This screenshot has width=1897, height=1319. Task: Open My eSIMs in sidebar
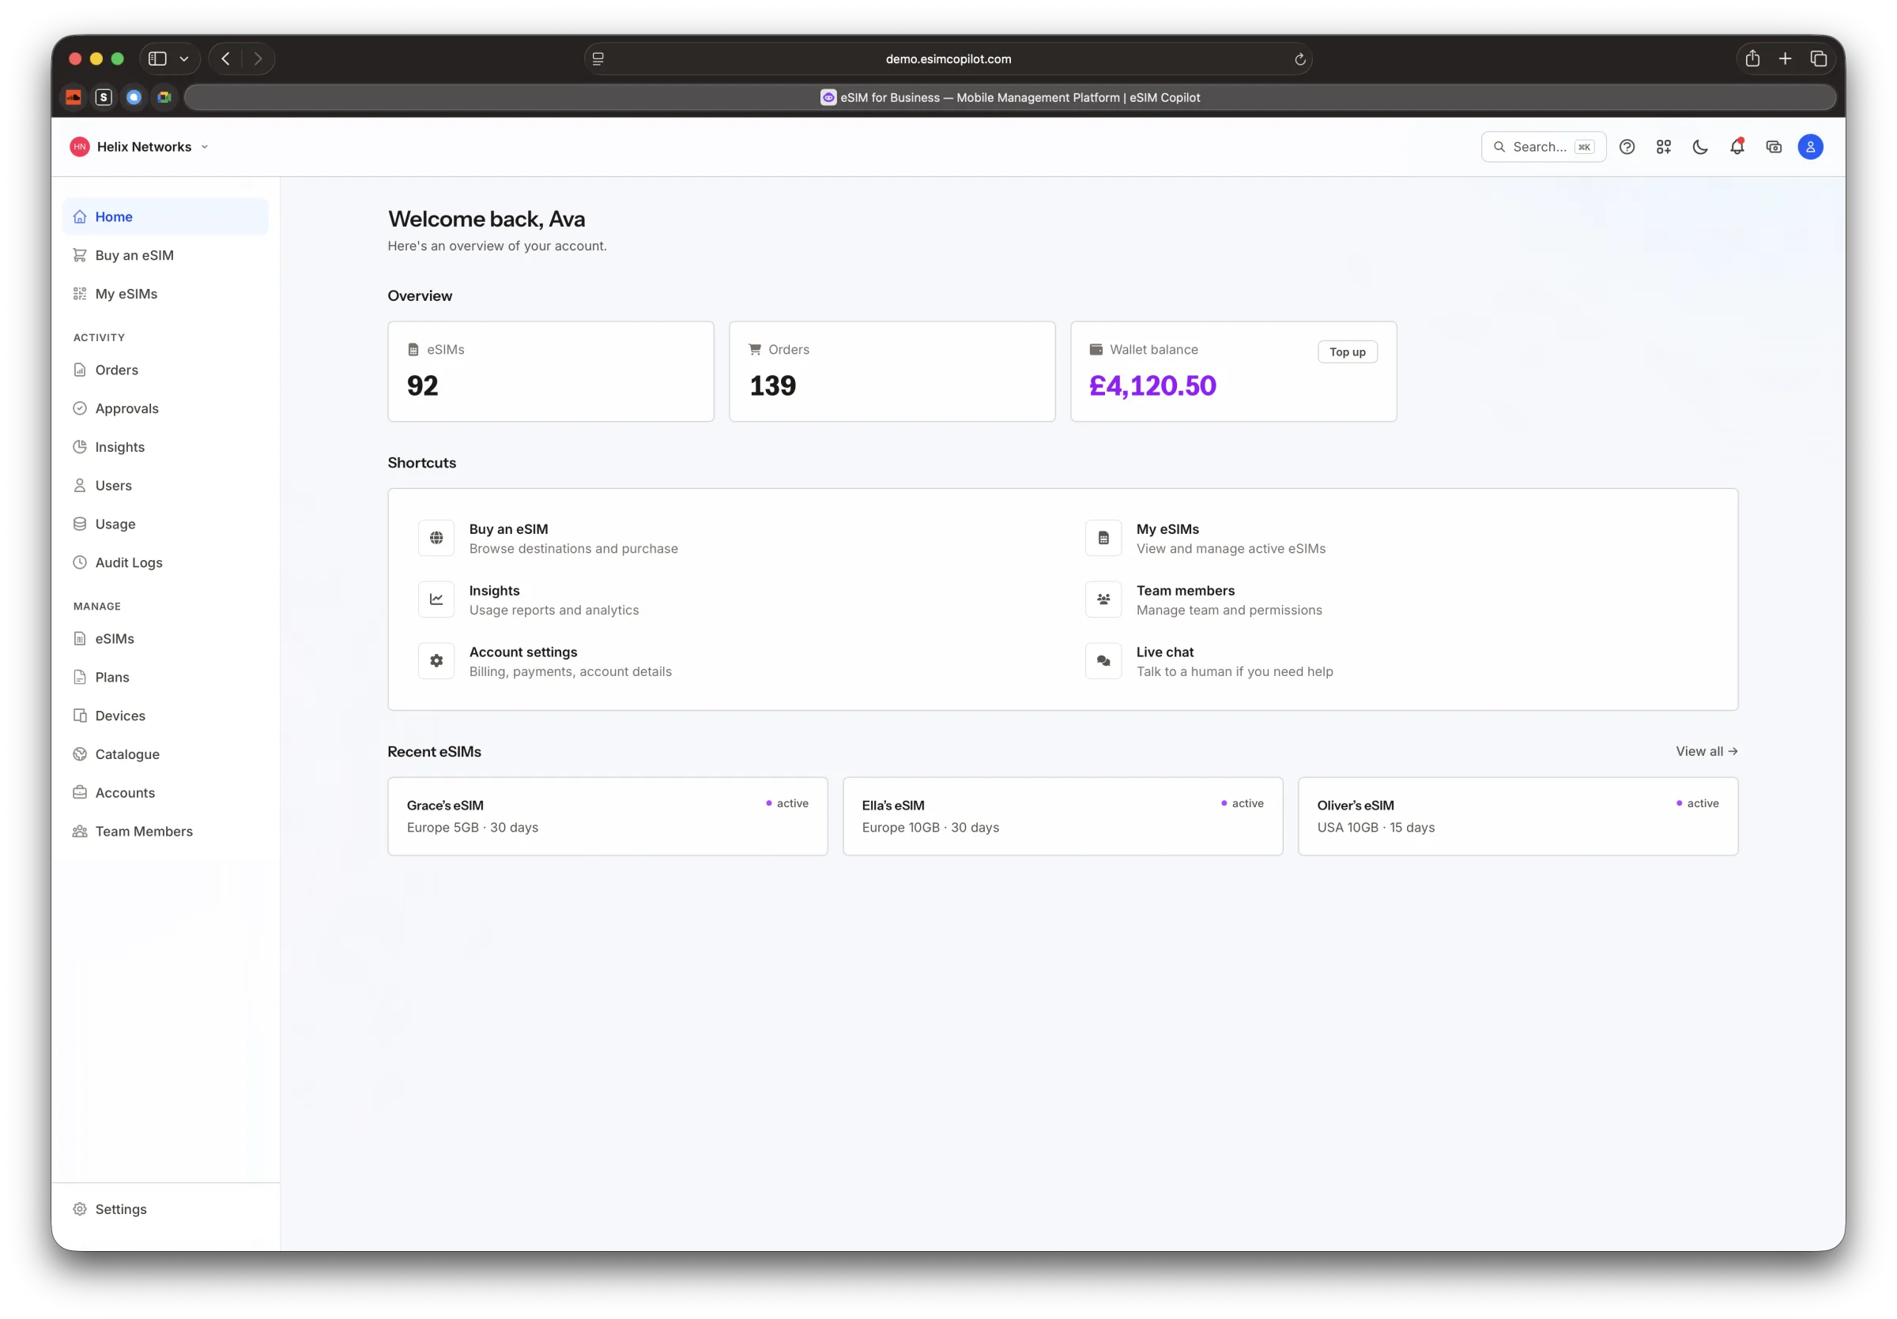[165, 294]
